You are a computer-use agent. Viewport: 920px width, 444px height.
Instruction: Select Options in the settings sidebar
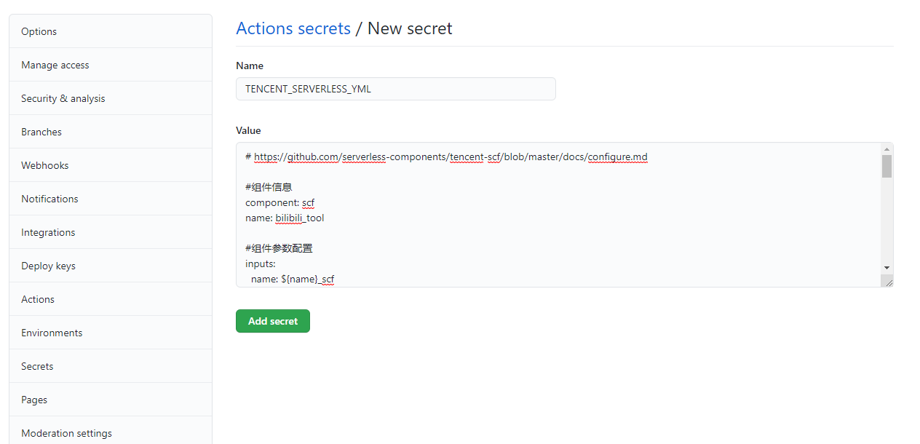[x=39, y=31]
